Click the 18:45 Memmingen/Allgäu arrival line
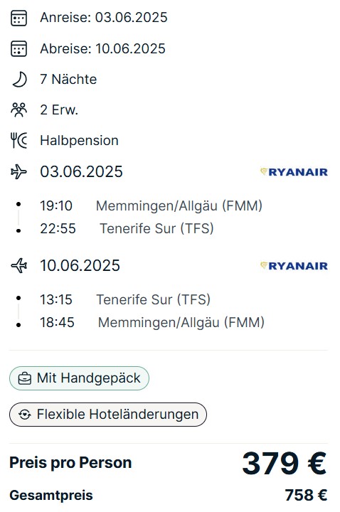The height and width of the screenshot is (512, 340). pos(152,323)
